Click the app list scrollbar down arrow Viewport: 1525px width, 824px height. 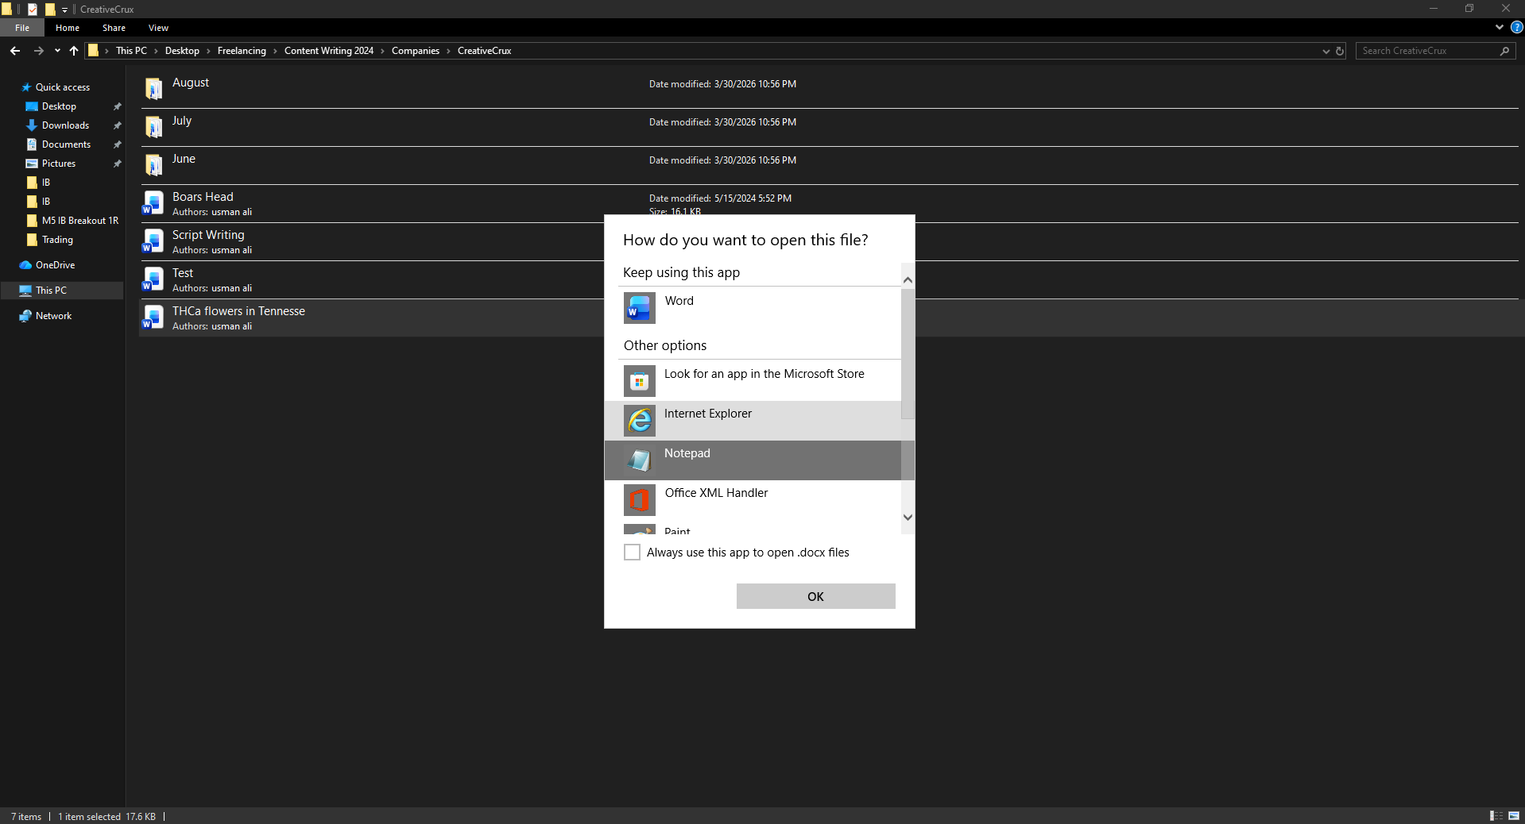(x=908, y=518)
